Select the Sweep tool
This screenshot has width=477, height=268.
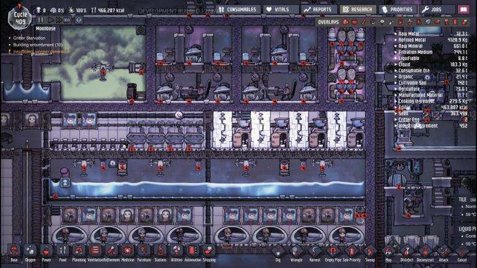(370, 253)
